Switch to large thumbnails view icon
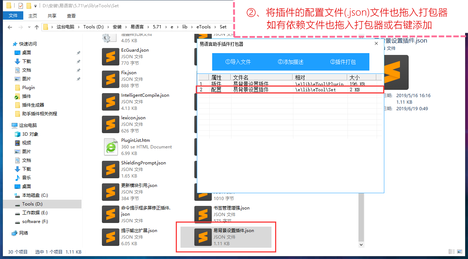Image resolution: width=468 pixels, height=259 pixels. (459, 252)
